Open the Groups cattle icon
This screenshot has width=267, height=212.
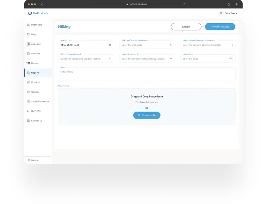28,63
